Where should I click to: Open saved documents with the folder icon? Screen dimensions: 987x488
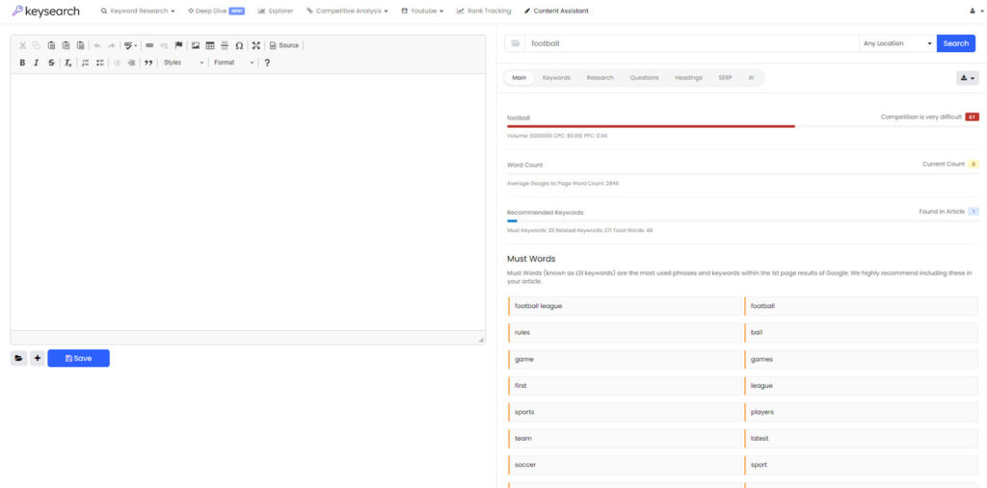[x=19, y=358]
